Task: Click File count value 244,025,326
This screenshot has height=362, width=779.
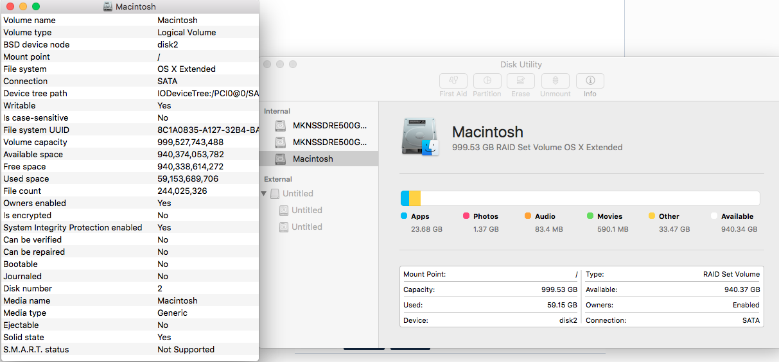Action: [182, 191]
